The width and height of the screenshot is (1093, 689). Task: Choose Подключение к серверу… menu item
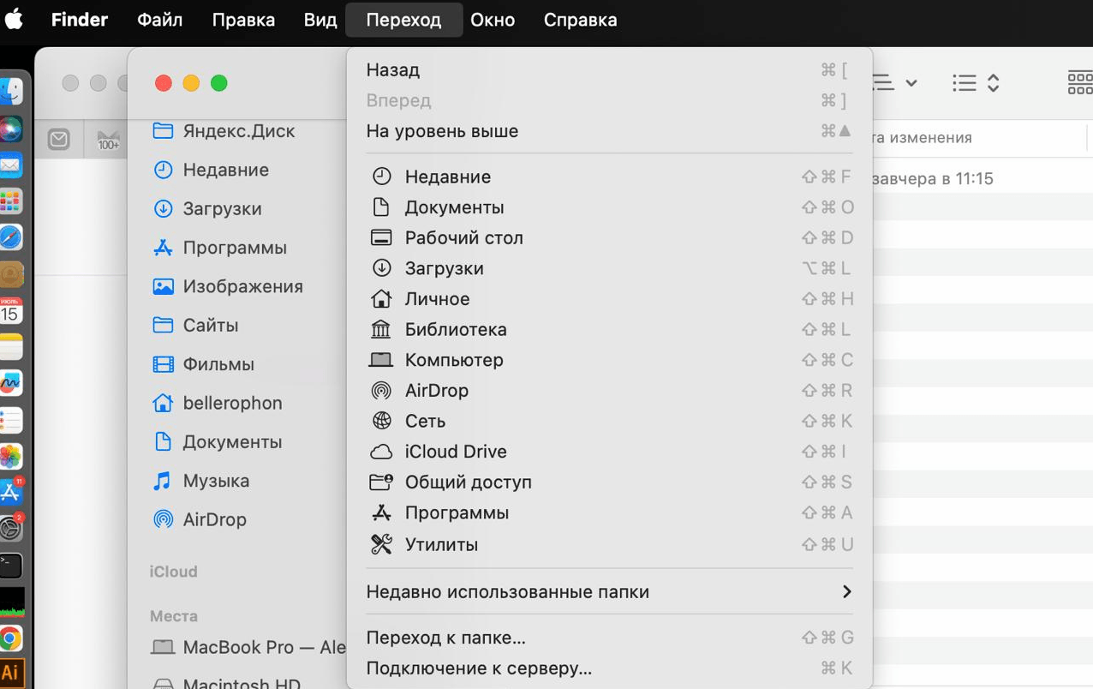pos(609,668)
